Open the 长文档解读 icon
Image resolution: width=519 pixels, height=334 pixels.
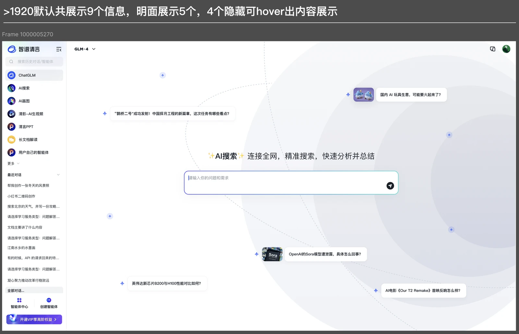11,140
